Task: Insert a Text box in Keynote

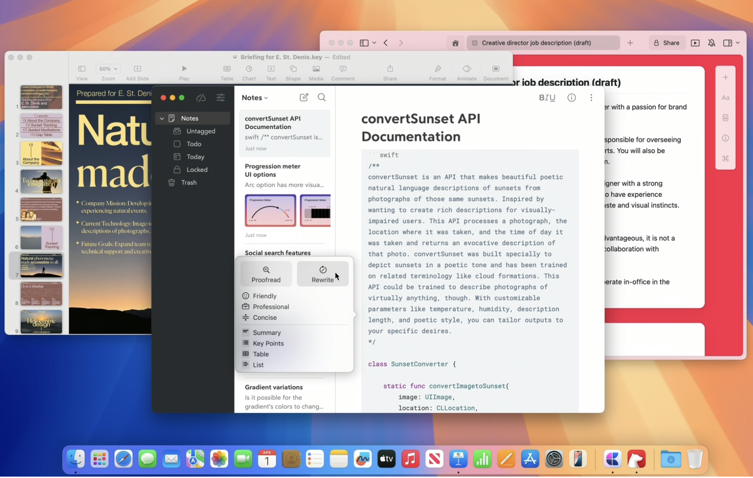Action: [271, 73]
